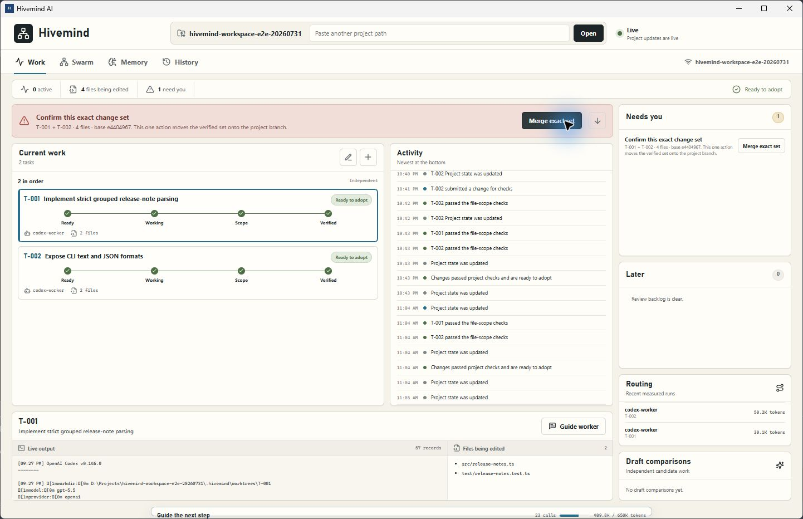Click the T-002 Working step checkmark
The width and height of the screenshot is (803, 519).
point(154,271)
